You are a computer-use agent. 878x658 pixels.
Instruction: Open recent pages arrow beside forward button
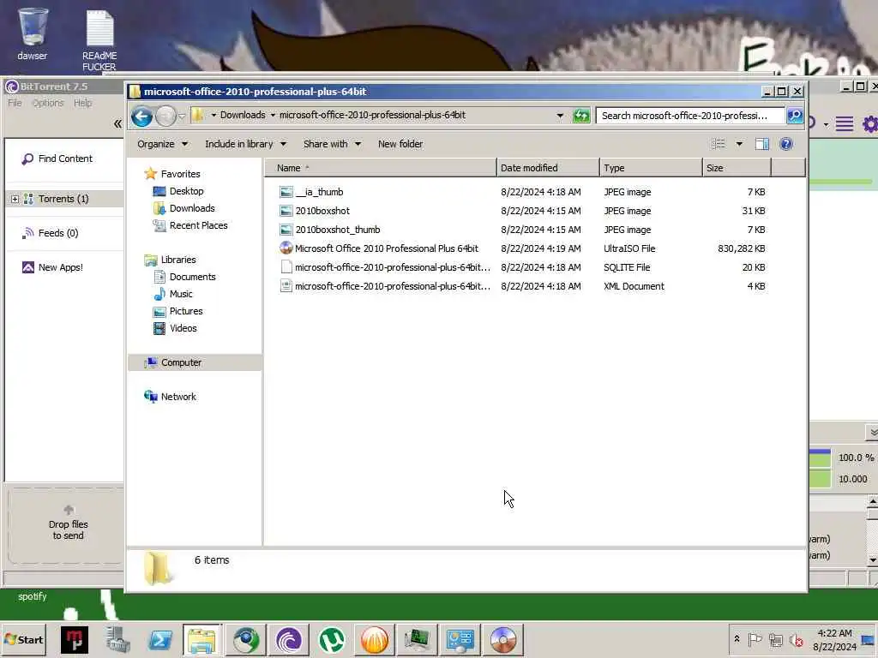click(182, 117)
